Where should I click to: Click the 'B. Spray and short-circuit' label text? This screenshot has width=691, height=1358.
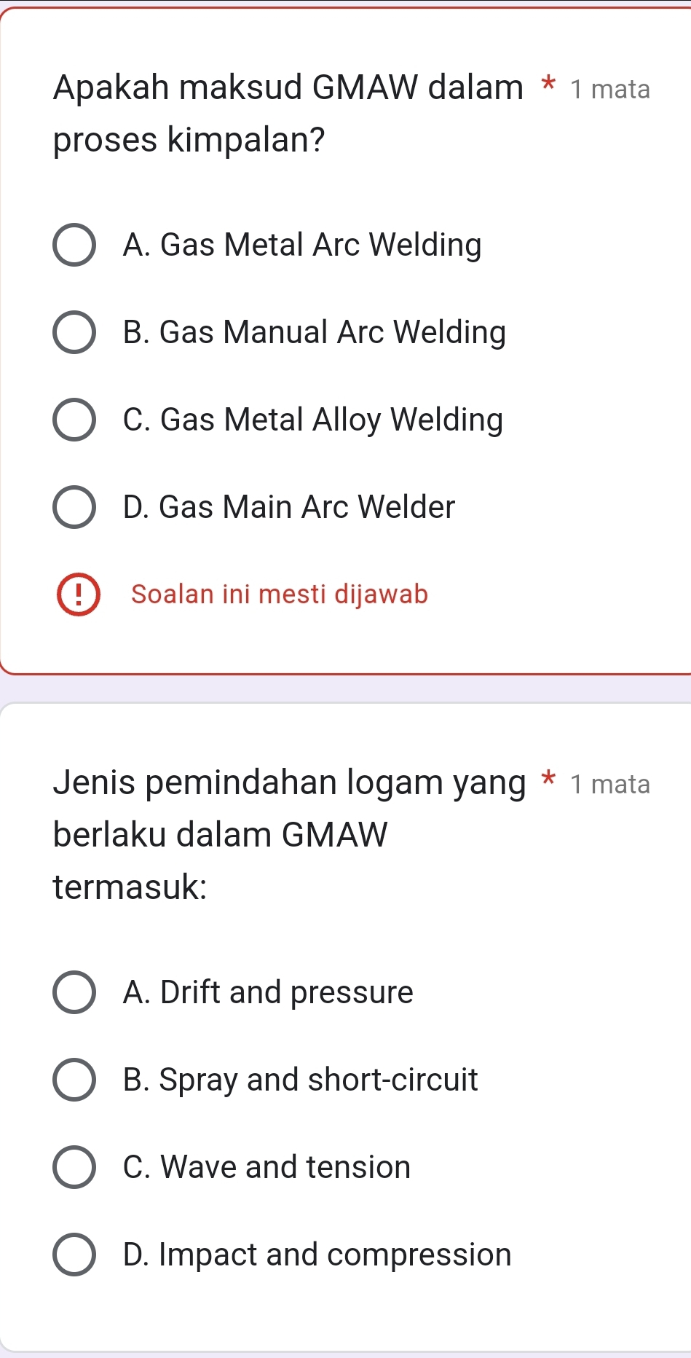301,1080
